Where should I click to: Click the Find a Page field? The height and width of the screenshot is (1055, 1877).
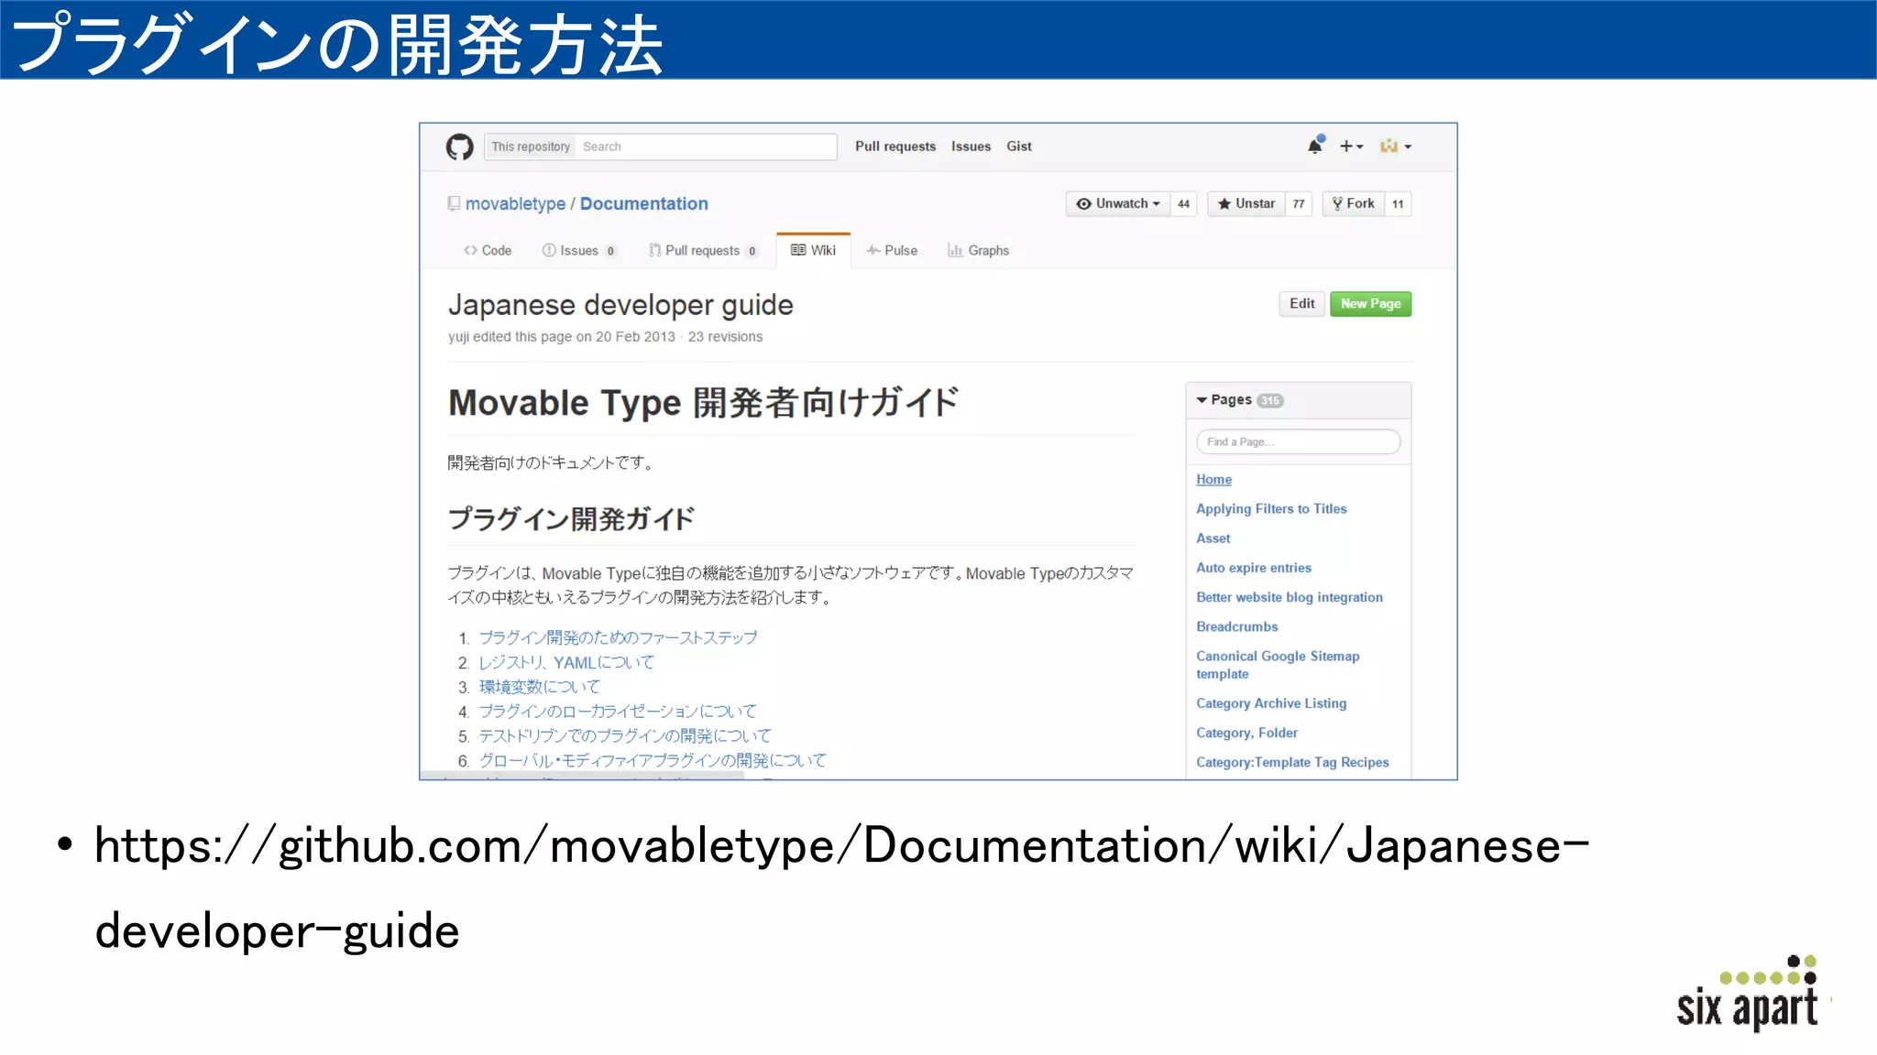pyautogui.click(x=1298, y=441)
